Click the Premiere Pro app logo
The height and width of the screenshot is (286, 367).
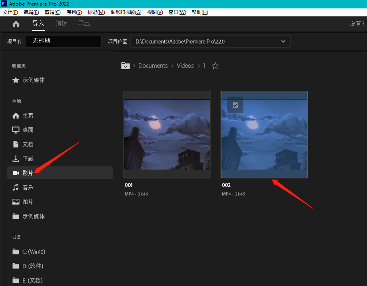4,4
